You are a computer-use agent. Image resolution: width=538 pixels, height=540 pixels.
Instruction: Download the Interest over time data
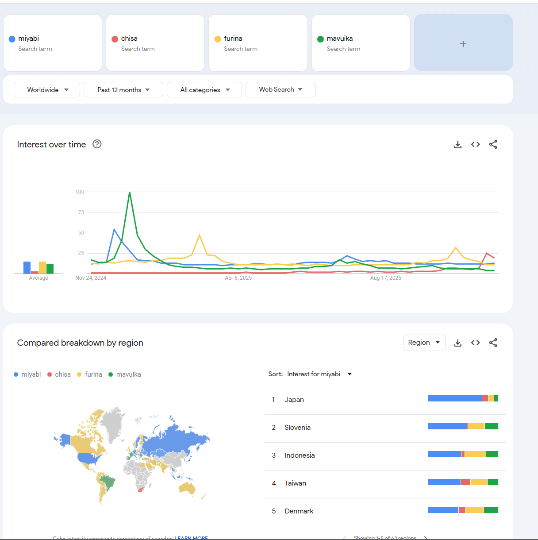458,145
